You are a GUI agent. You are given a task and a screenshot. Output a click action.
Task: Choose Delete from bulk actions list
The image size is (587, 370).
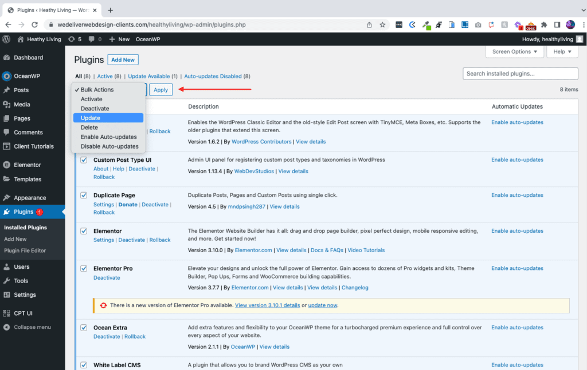(108, 128)
